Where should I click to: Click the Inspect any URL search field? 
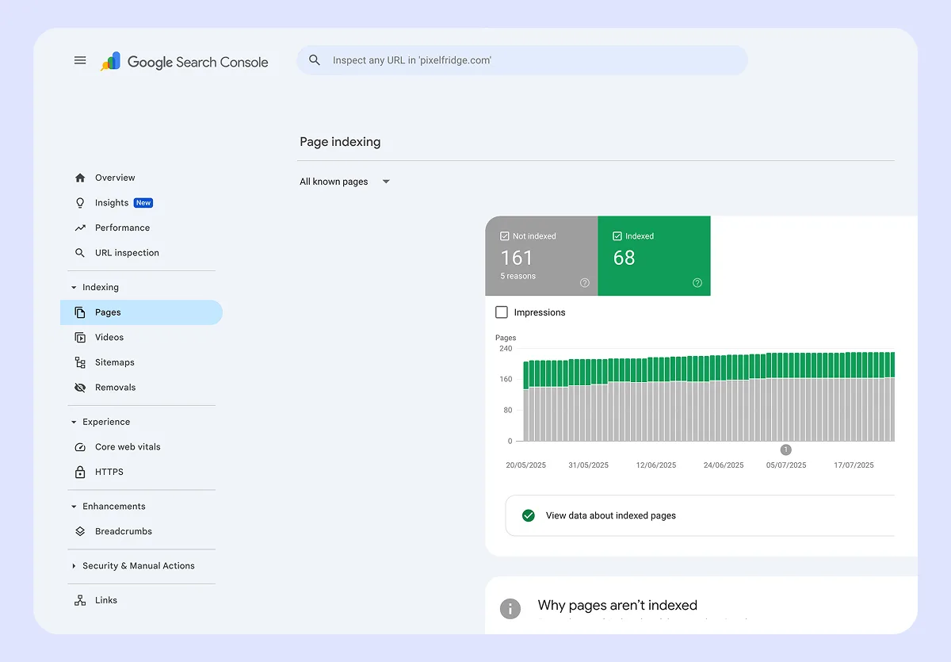coord(522,60)
